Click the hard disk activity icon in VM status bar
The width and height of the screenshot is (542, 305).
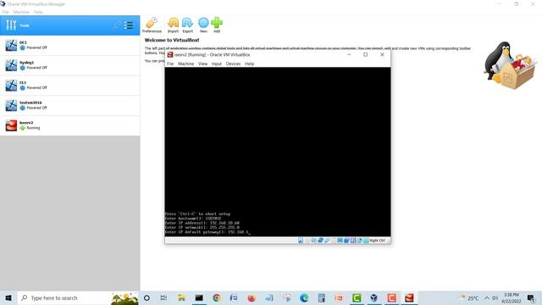click(x=301, y=241)
